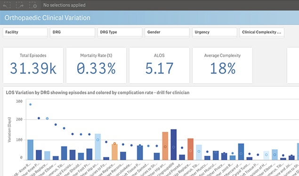
Task: Click the Orthopaedic Clinical Variation sheet title
Action: click(48, 18)
